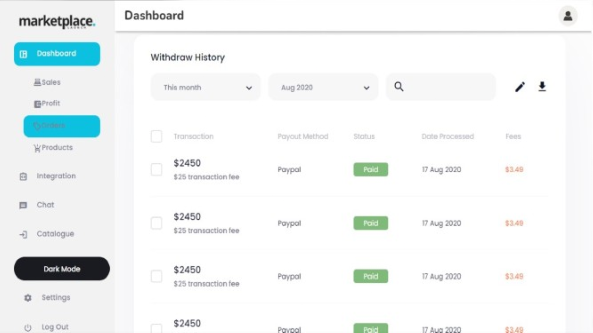Expand the This month chevron
This screenshot has height=333, width=593.
coord(249,88)
